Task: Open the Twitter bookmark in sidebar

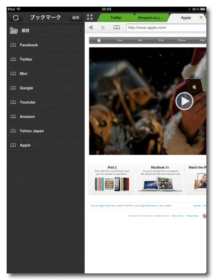Action: coord(46,59)
